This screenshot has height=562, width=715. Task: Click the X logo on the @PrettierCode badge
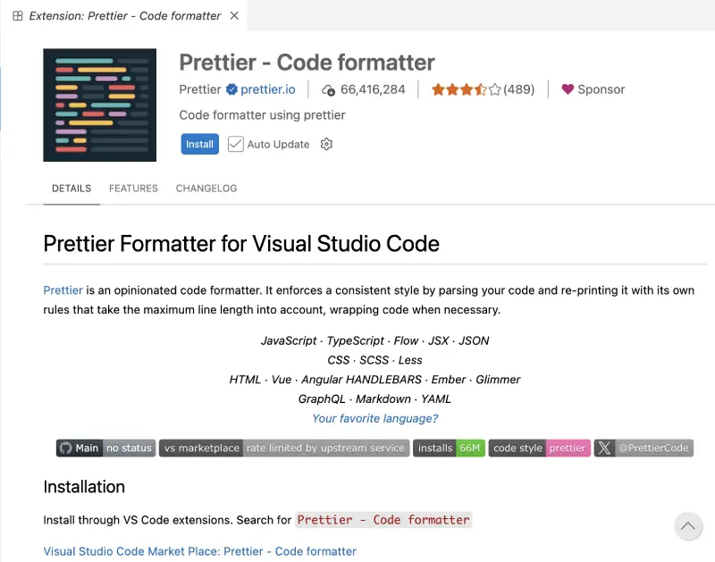coord(605,448)
